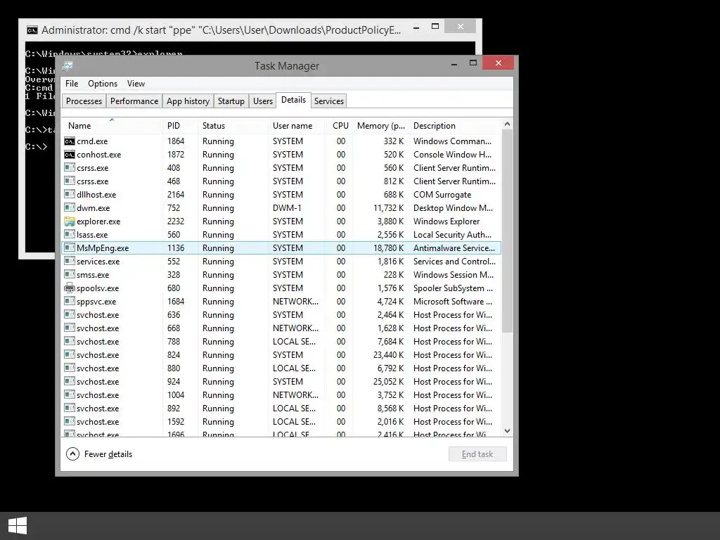Select svchost.exe with PID 892
The image size is (720, 540).
tap(281, 409)
